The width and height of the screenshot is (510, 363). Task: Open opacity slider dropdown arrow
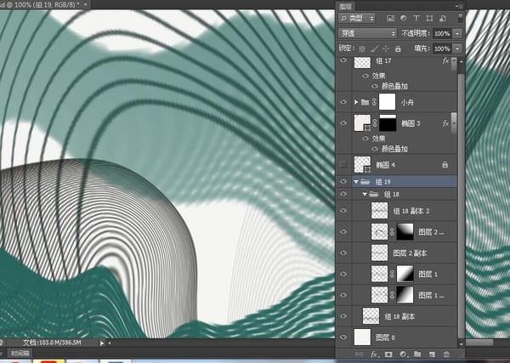[x=457, y=33]
